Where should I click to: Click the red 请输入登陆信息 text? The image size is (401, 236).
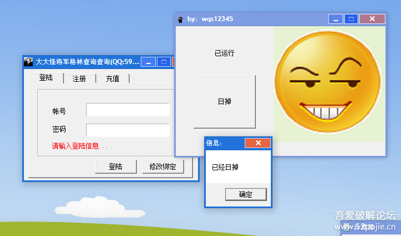tap(80, 146)
